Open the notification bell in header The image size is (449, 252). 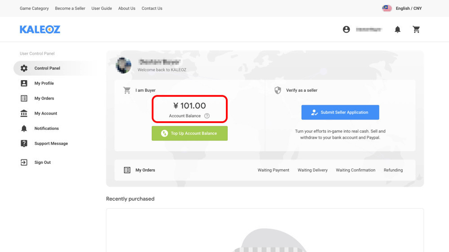point(397,30)
